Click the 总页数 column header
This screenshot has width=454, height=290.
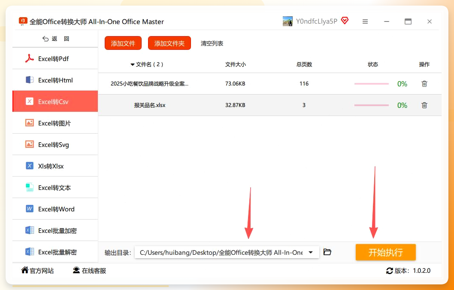(x=304, y=64)
